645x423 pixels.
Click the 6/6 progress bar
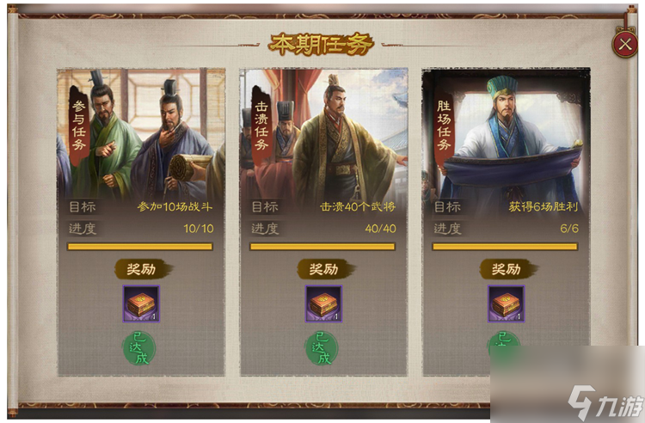[x=505, y=247]
